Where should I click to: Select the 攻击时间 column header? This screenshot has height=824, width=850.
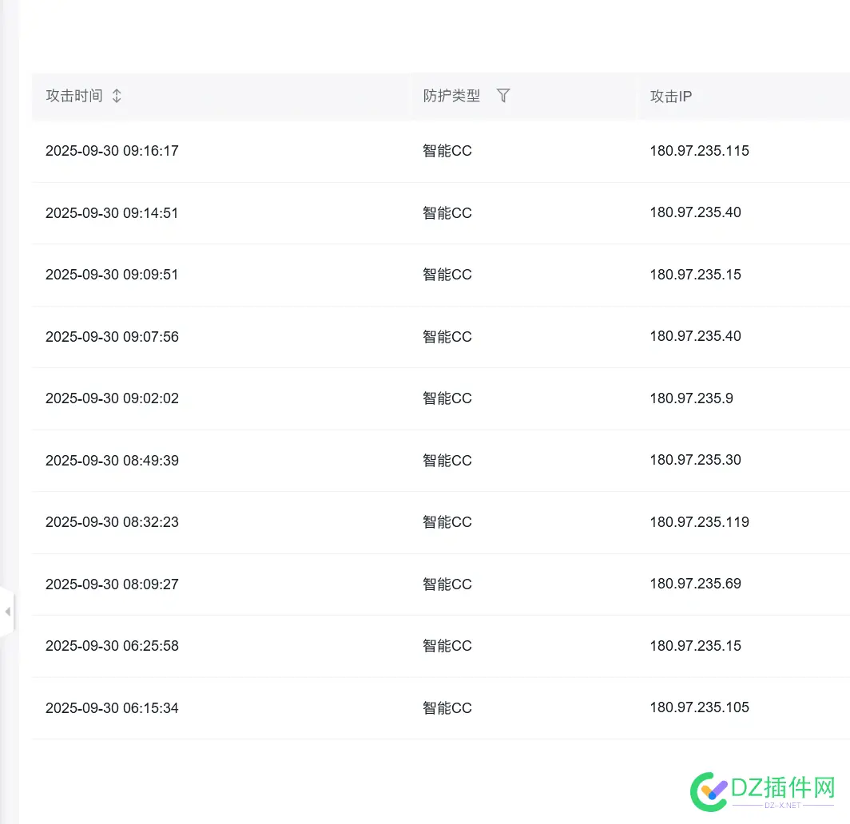click(x=75, y=95)
